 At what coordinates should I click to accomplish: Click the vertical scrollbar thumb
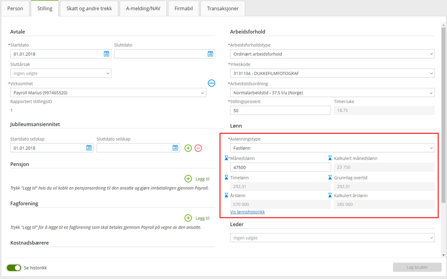coord(443,115)
